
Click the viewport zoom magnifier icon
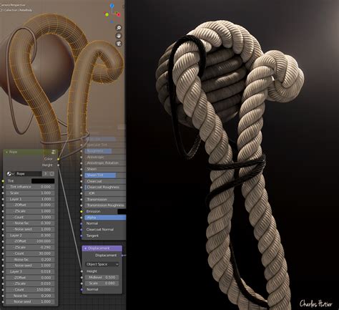(119, 28)
